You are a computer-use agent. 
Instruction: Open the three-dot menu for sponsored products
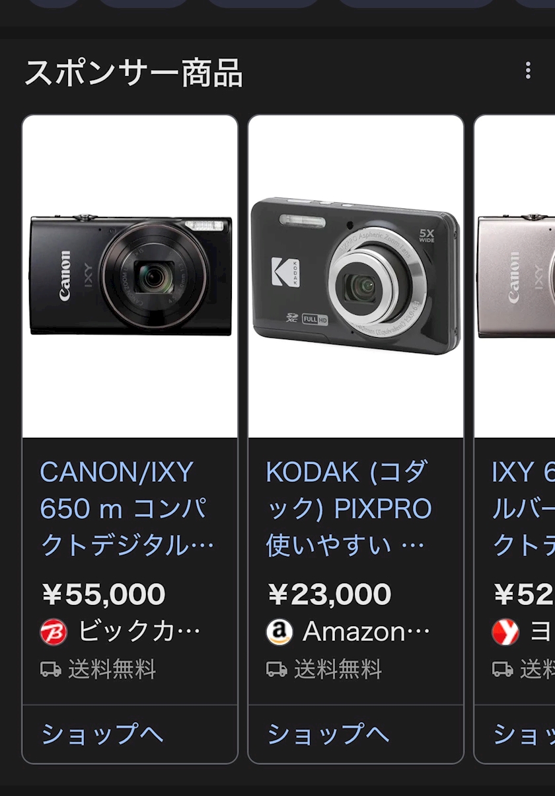[527, 71]
